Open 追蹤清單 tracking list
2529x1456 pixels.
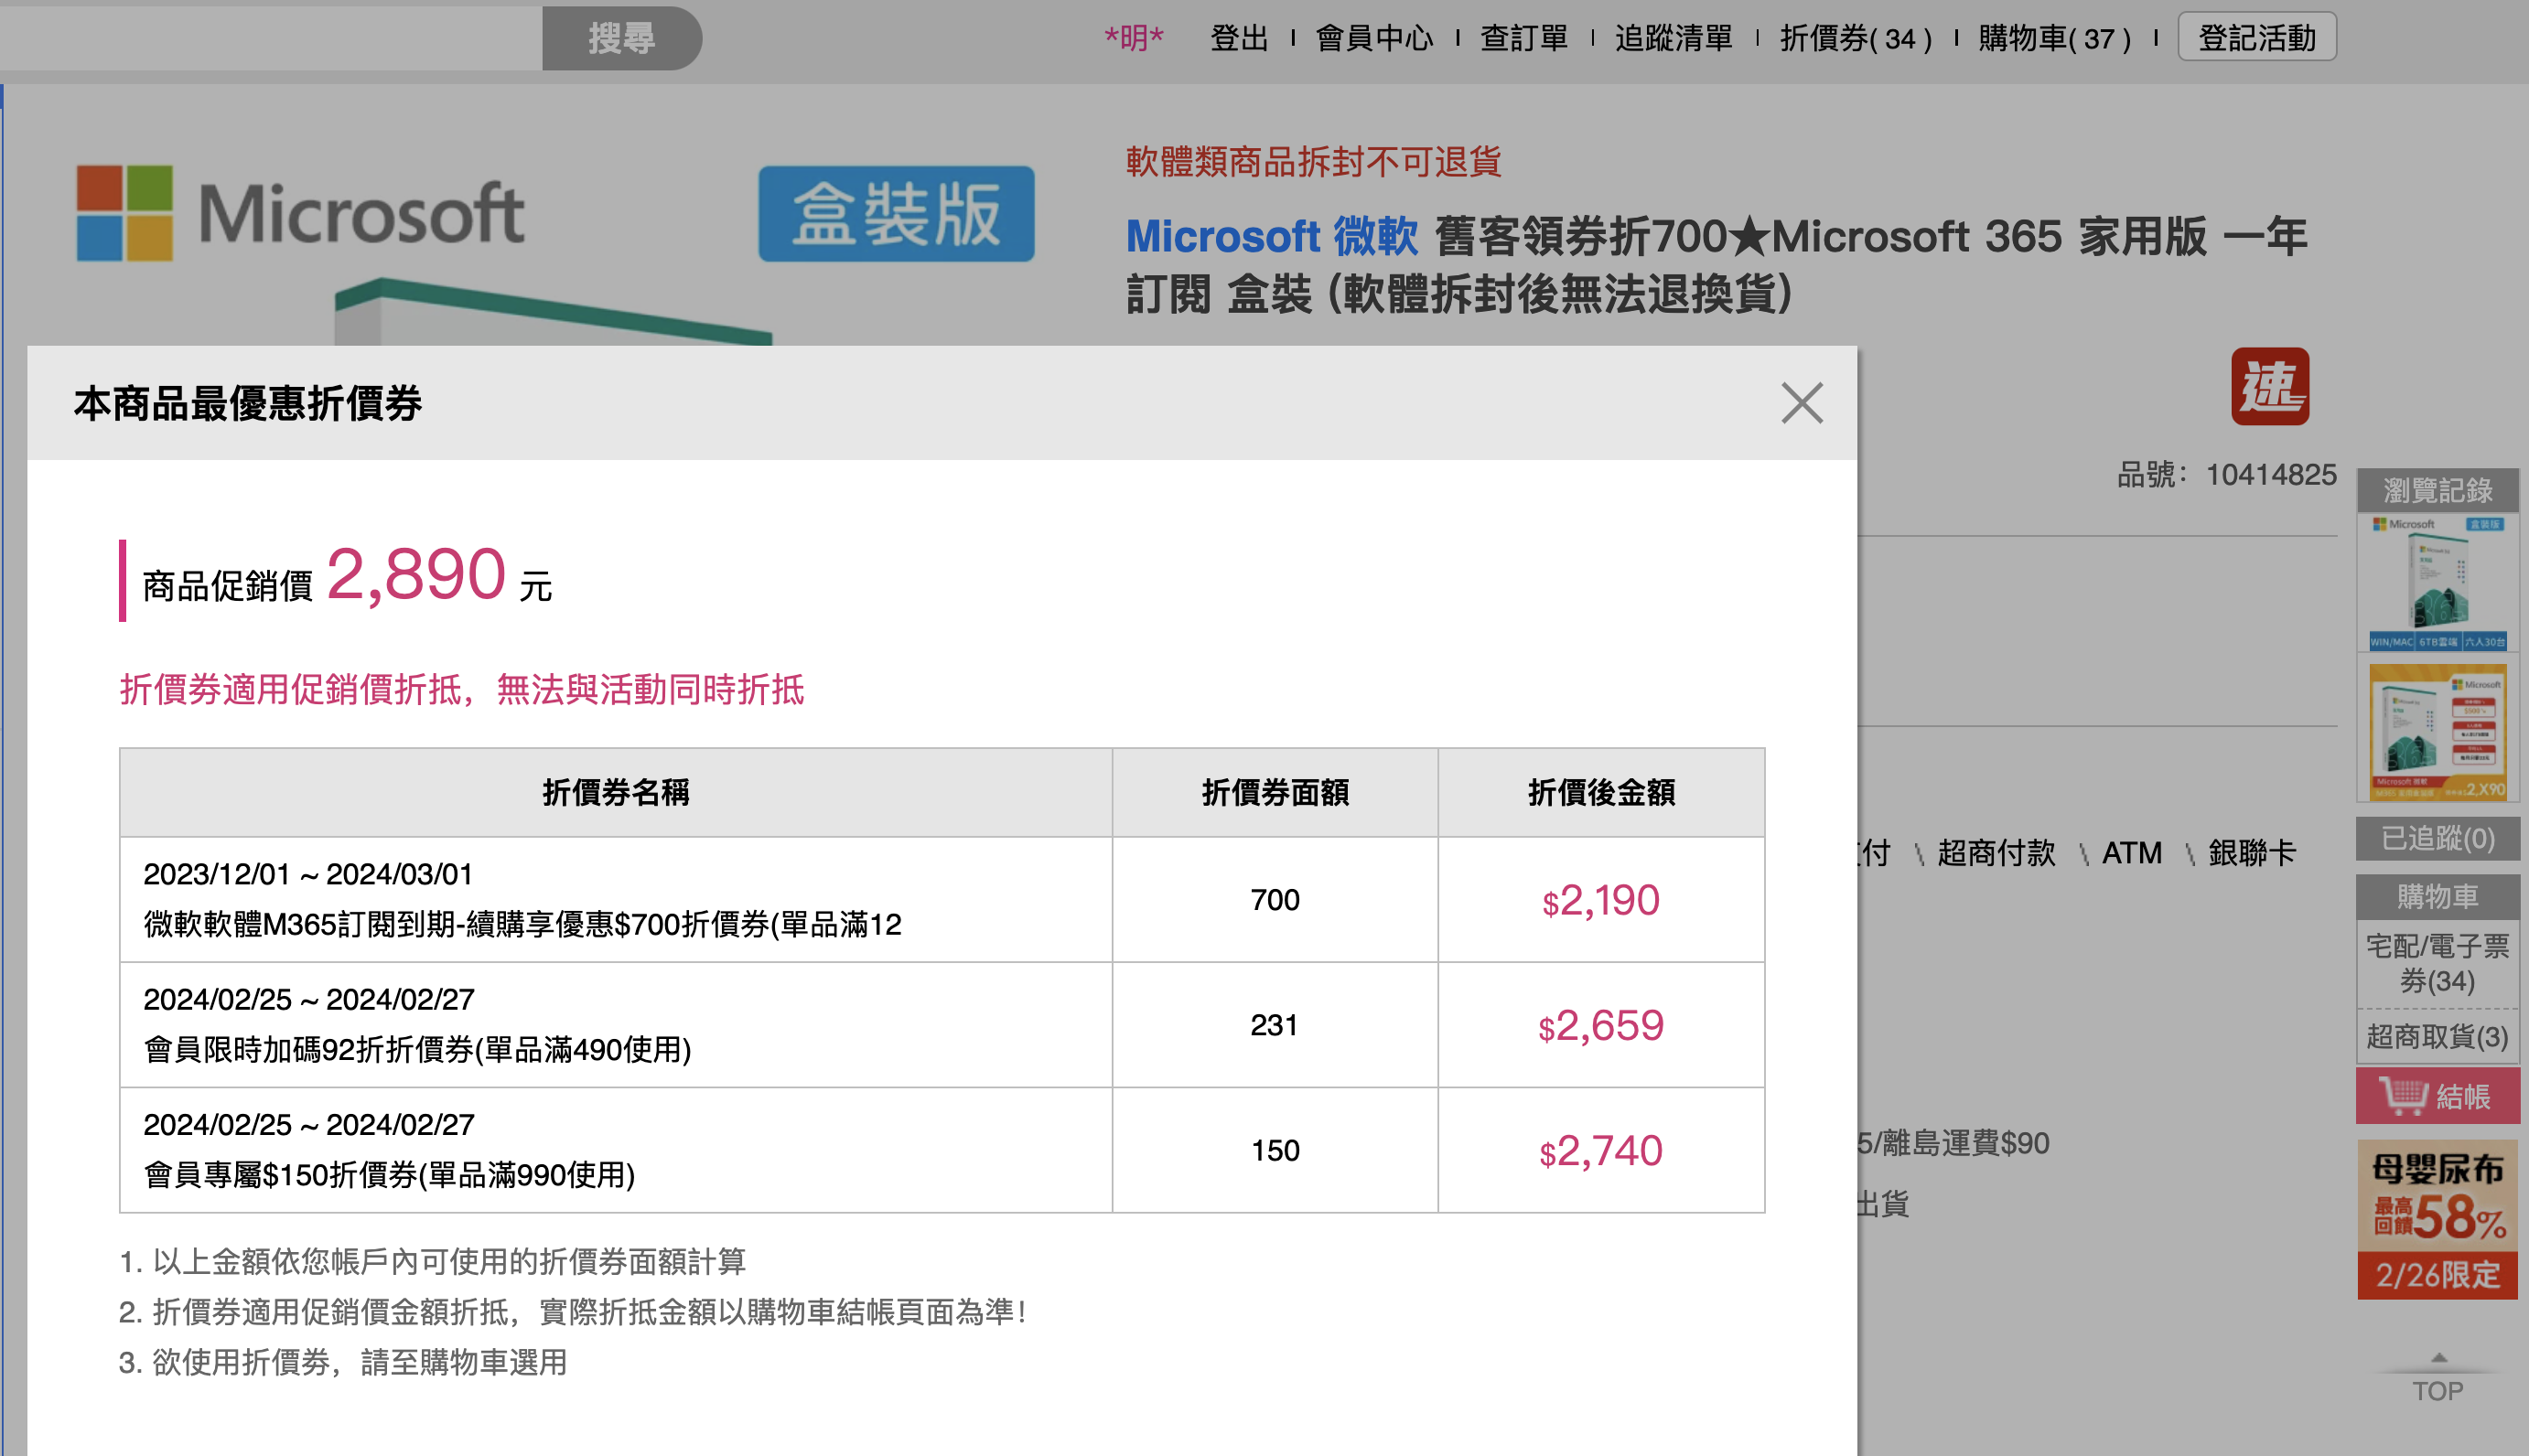[1673, 38]
